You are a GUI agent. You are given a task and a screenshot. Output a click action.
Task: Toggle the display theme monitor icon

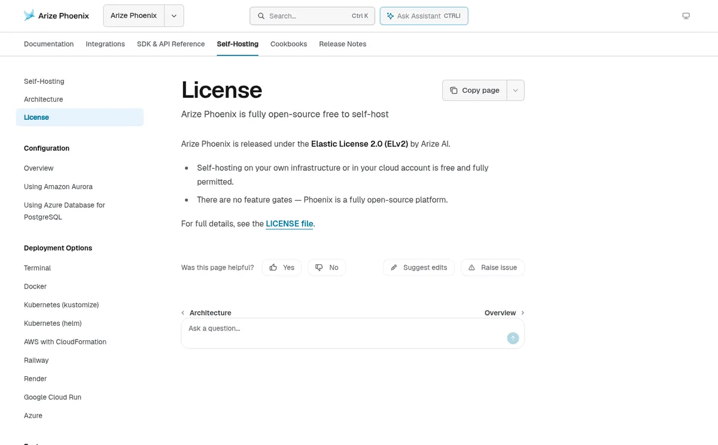click(x=686, y=16)
